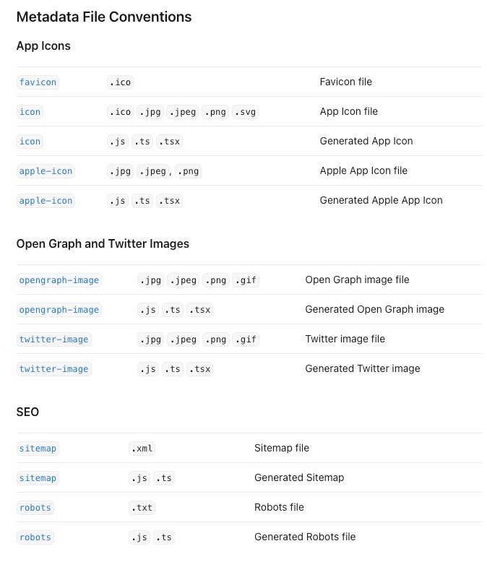Click the App Icons section heading
Viewport: 487px width, 567px height.
43,46
